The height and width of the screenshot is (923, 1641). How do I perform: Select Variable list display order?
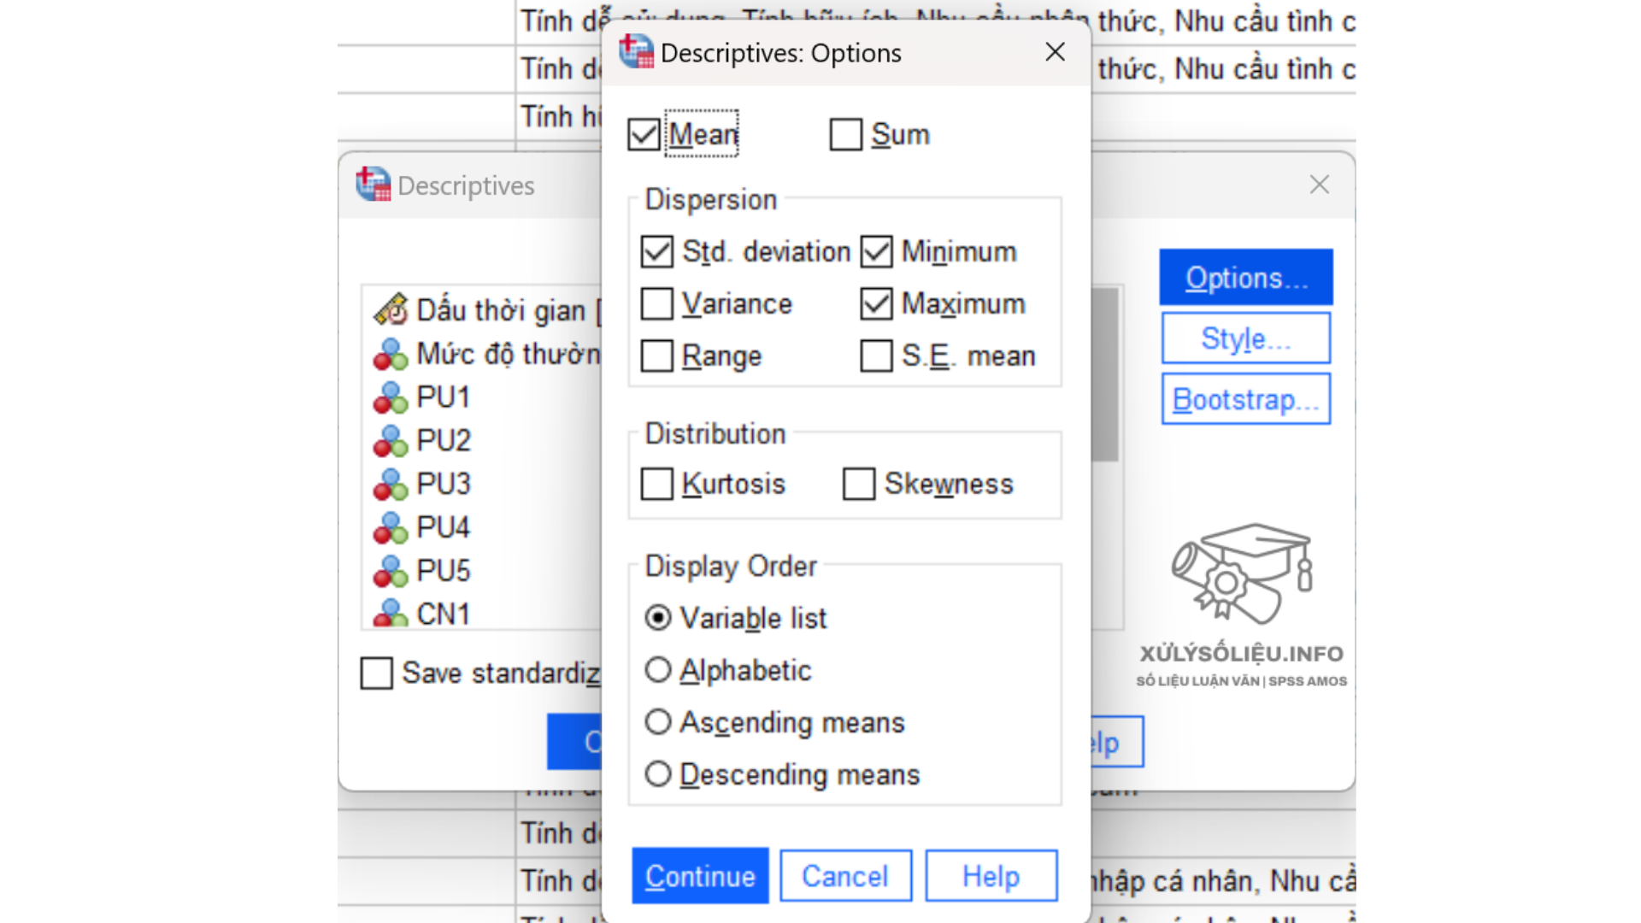click(658, 618)
